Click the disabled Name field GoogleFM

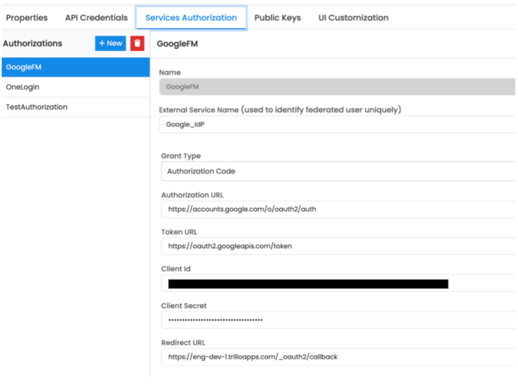pos(337,87)
